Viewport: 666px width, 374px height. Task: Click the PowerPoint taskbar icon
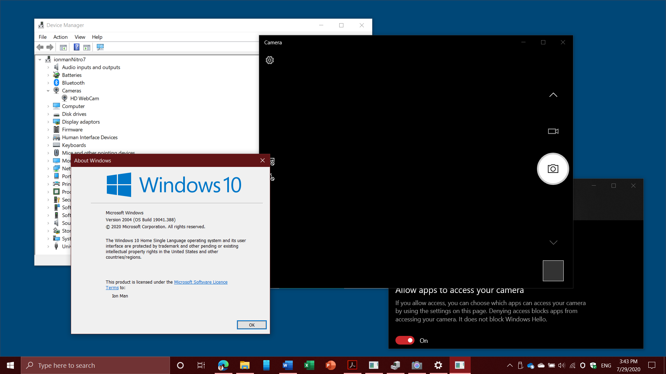[331, 365]
